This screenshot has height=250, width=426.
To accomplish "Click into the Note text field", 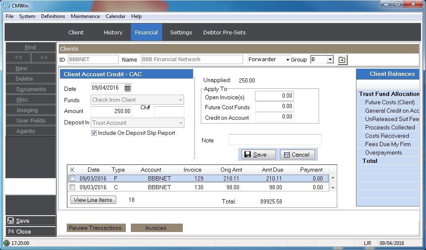I will tap(275, 140).
